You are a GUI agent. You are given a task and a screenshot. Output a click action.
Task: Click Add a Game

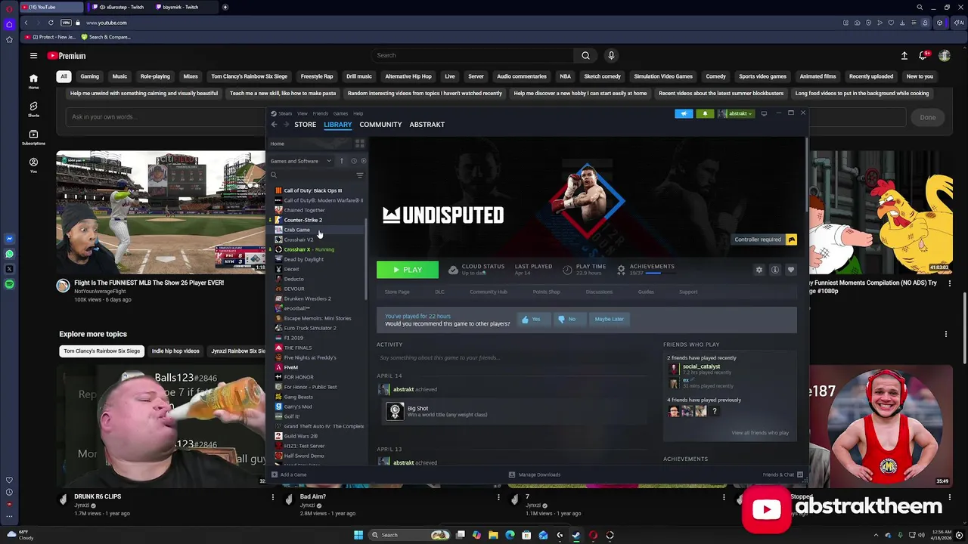pos(289,474)
